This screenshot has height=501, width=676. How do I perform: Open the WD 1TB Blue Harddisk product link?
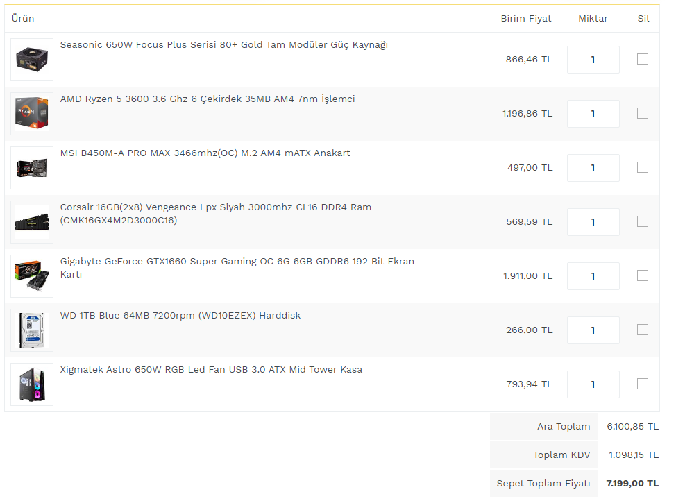coord(180,315)
